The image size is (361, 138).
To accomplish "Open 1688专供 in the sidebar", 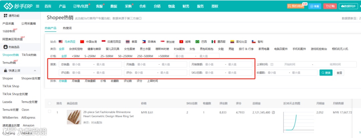I will tap(9, 31).
